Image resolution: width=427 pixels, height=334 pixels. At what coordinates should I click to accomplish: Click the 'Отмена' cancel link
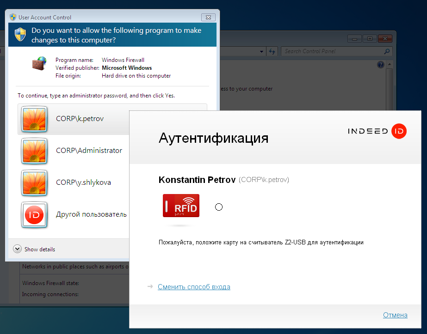395,315
